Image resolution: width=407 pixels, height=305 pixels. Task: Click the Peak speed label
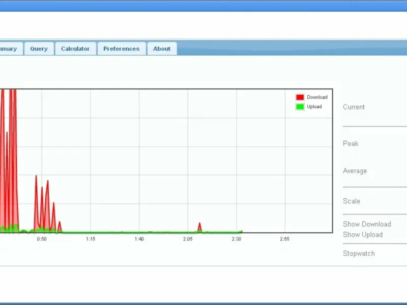pos(351,143)
